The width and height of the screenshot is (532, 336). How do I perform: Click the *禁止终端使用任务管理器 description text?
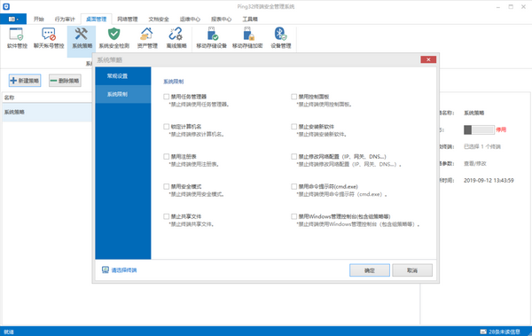coord(199,105)
